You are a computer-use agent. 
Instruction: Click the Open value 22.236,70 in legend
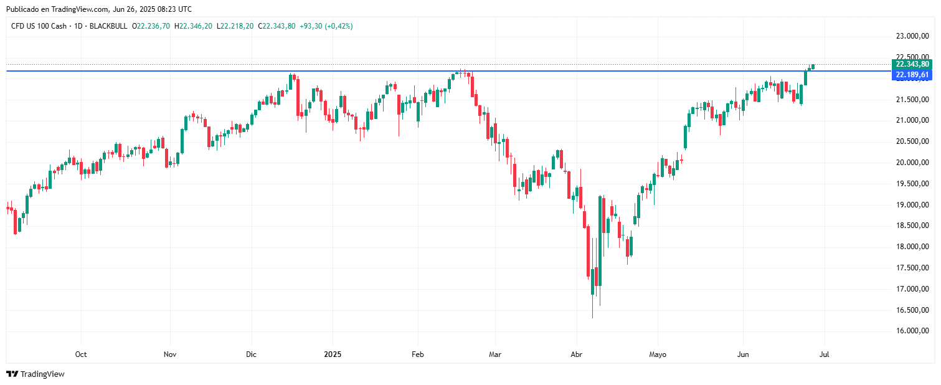[154, 26]
